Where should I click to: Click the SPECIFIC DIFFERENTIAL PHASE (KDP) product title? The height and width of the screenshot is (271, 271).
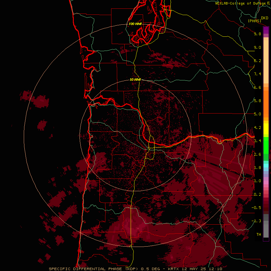[94, 269]
